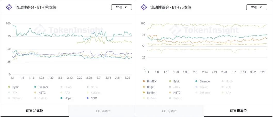This screenshot has height=117, width=273.
Task: Toggle the Bitget legend entry
Action: tap(150, 87)
